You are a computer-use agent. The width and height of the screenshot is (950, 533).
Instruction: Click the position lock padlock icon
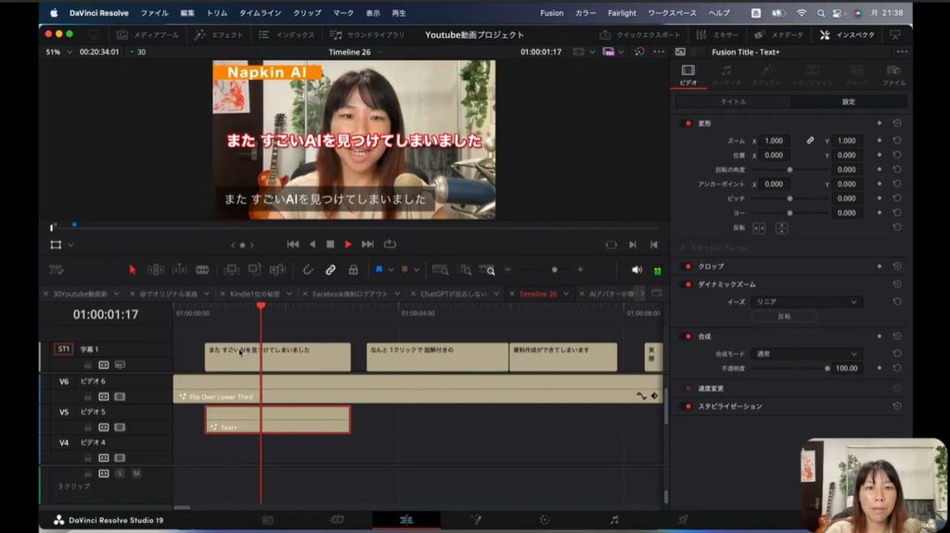[353, 270]
